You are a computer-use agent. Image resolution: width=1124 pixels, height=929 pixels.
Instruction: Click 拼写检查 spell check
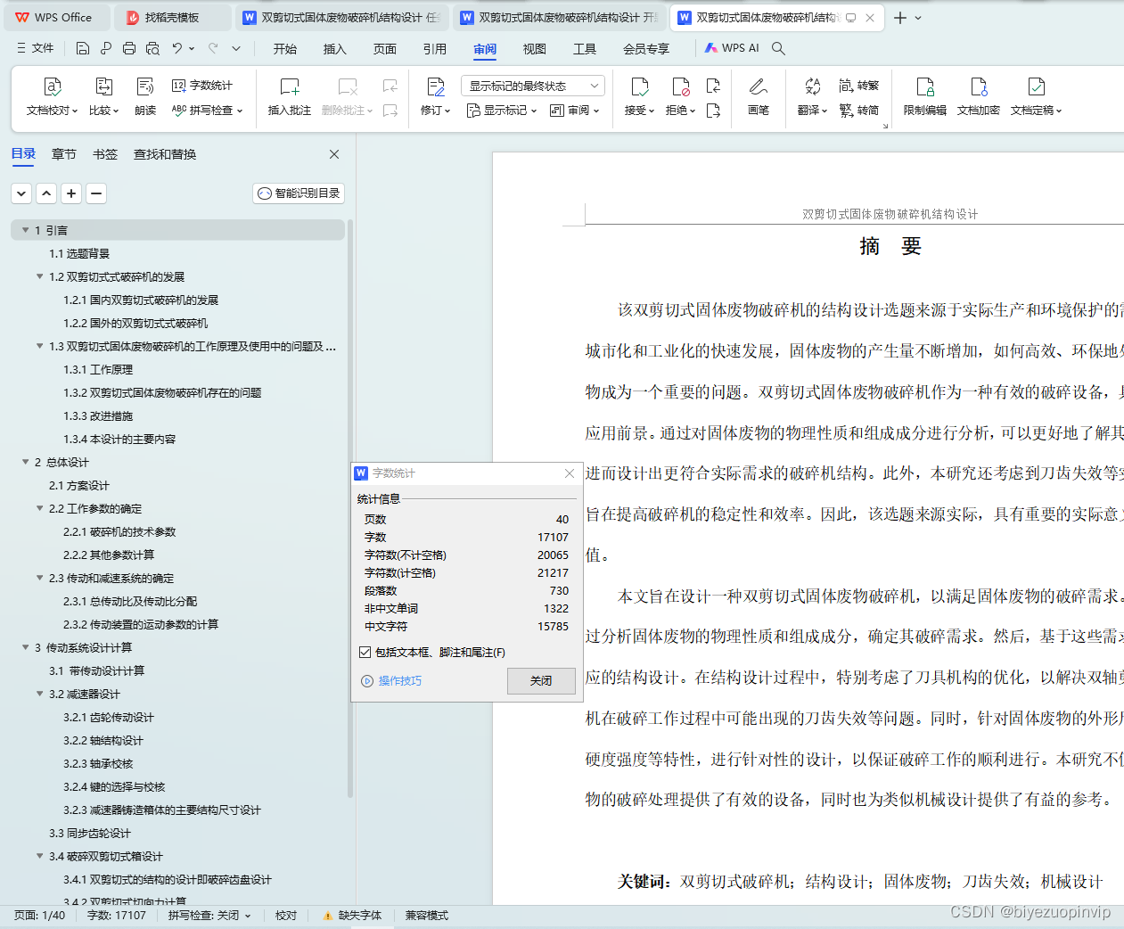(207, 111)
